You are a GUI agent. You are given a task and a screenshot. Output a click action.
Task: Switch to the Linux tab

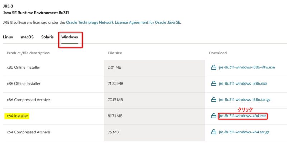[8, 37]
